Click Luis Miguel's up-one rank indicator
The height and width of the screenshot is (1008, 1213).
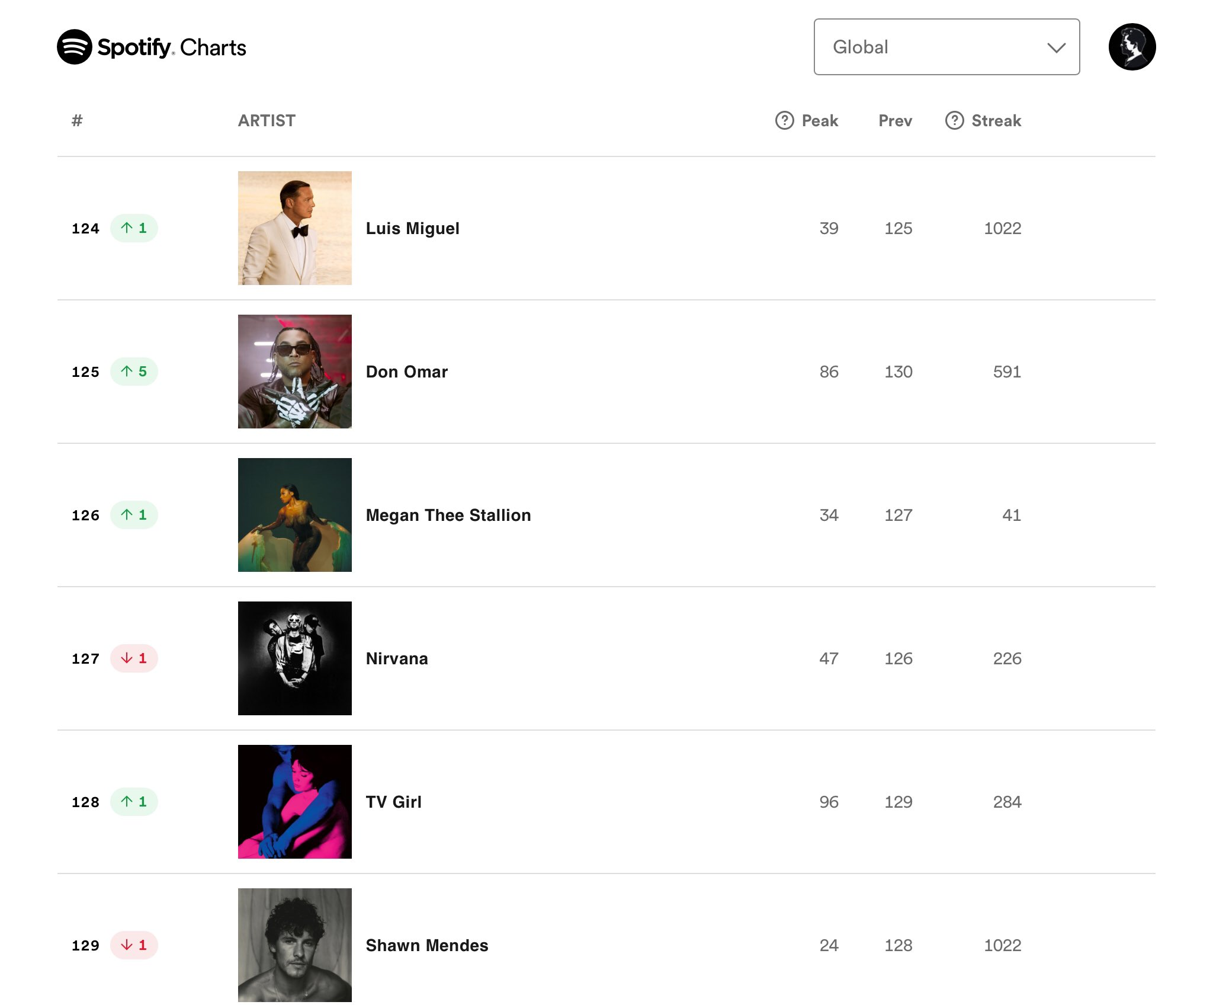(134, 228)
